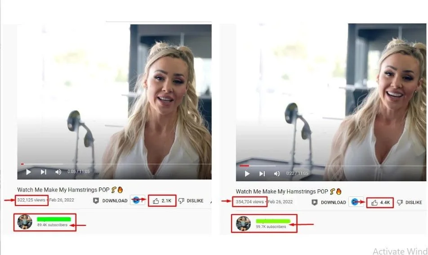
Task: Open channel avatar with 89.4K subscribers
Action: pos(25,222)
